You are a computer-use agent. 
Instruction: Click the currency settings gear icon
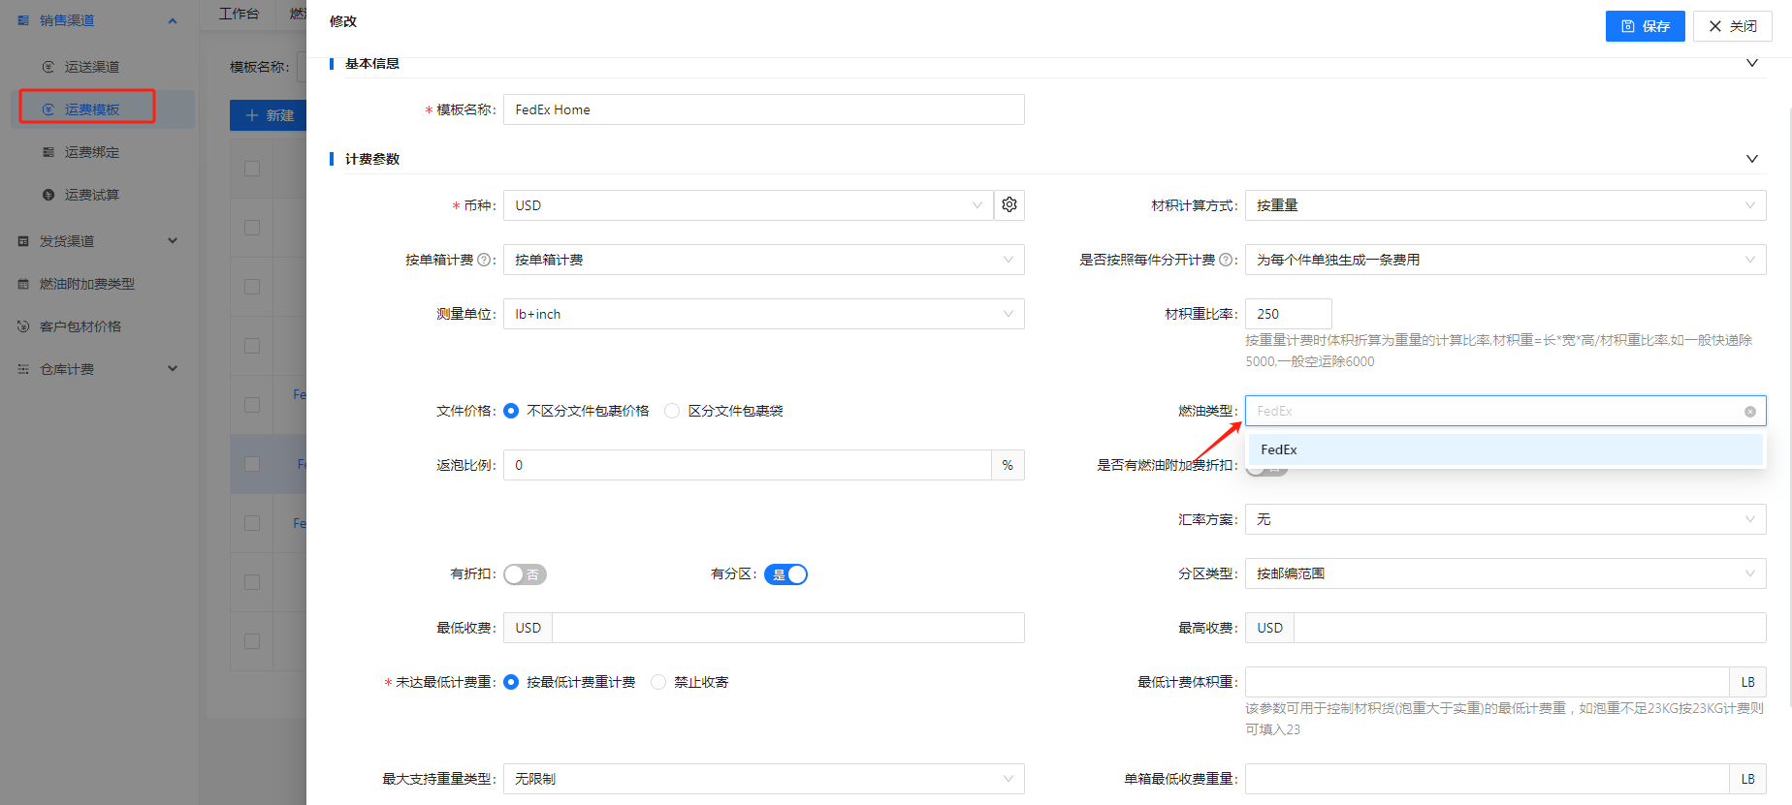(x=1009, y=205)
